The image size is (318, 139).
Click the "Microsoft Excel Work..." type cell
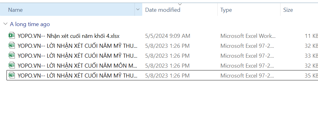[x=248, y=36]
